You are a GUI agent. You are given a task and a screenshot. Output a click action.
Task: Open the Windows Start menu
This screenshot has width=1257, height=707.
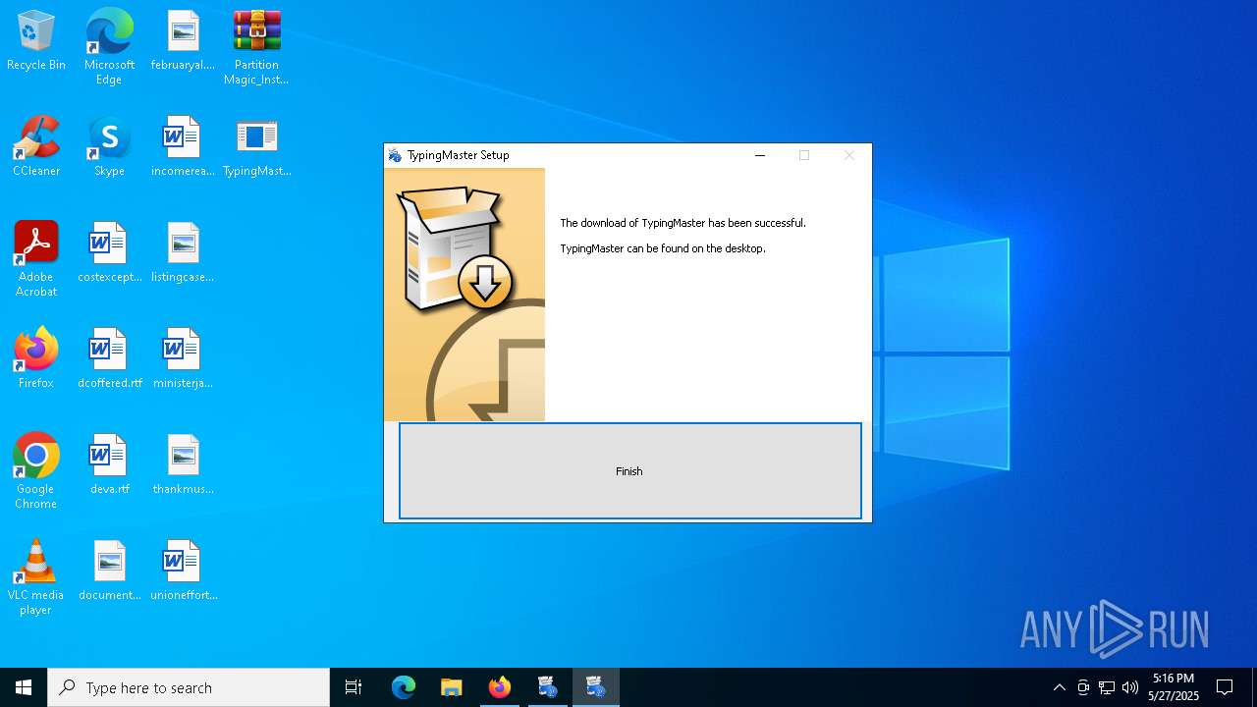click(24, 687)
